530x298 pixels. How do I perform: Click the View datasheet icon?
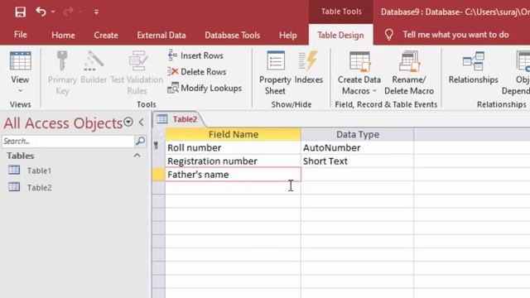click(20, 61)
